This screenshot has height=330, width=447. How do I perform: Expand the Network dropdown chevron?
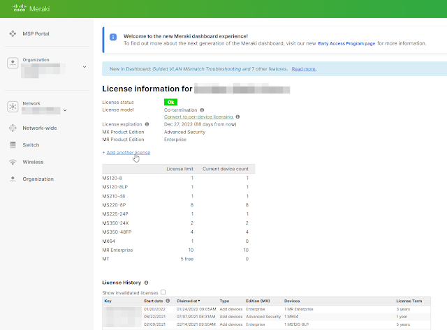point(65,110)
